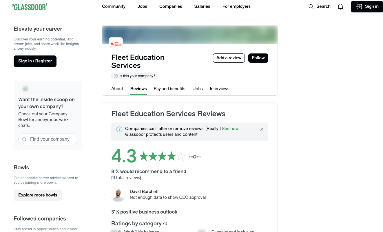Open the notifications bell
Image resolution: width=383 pixels, height=232 pixels.
pyautogui.click(x=340, y=6)
